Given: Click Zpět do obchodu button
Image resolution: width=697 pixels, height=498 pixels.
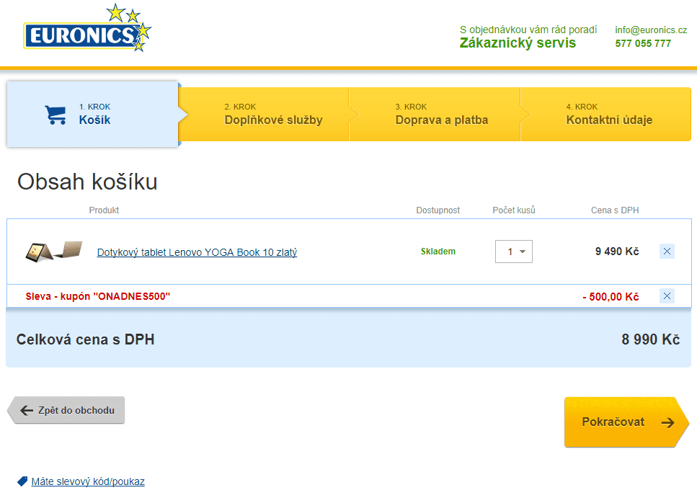Looking at the screenshot, I should coord(66,410).
